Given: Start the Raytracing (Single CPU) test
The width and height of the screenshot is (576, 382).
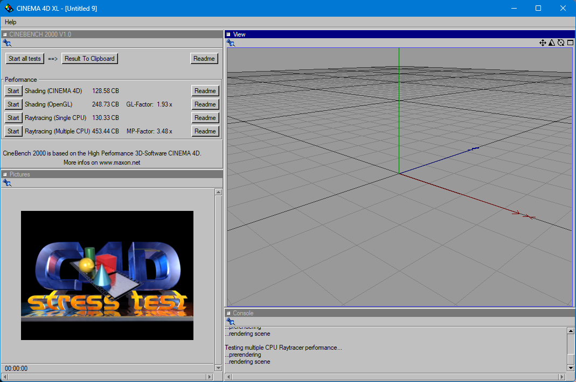Looking at the screenshot, I should (13, 118).
